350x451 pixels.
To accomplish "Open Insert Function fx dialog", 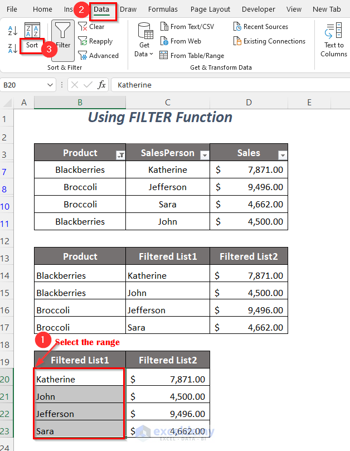I will pos(101,85).
